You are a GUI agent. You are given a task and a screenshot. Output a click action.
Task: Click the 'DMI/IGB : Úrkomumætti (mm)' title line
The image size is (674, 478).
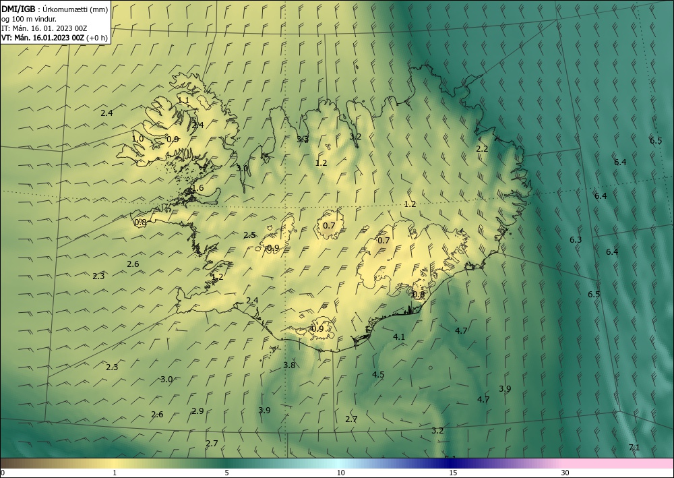click(55, 10)
